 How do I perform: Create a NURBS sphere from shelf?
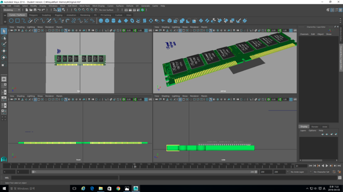101,21
